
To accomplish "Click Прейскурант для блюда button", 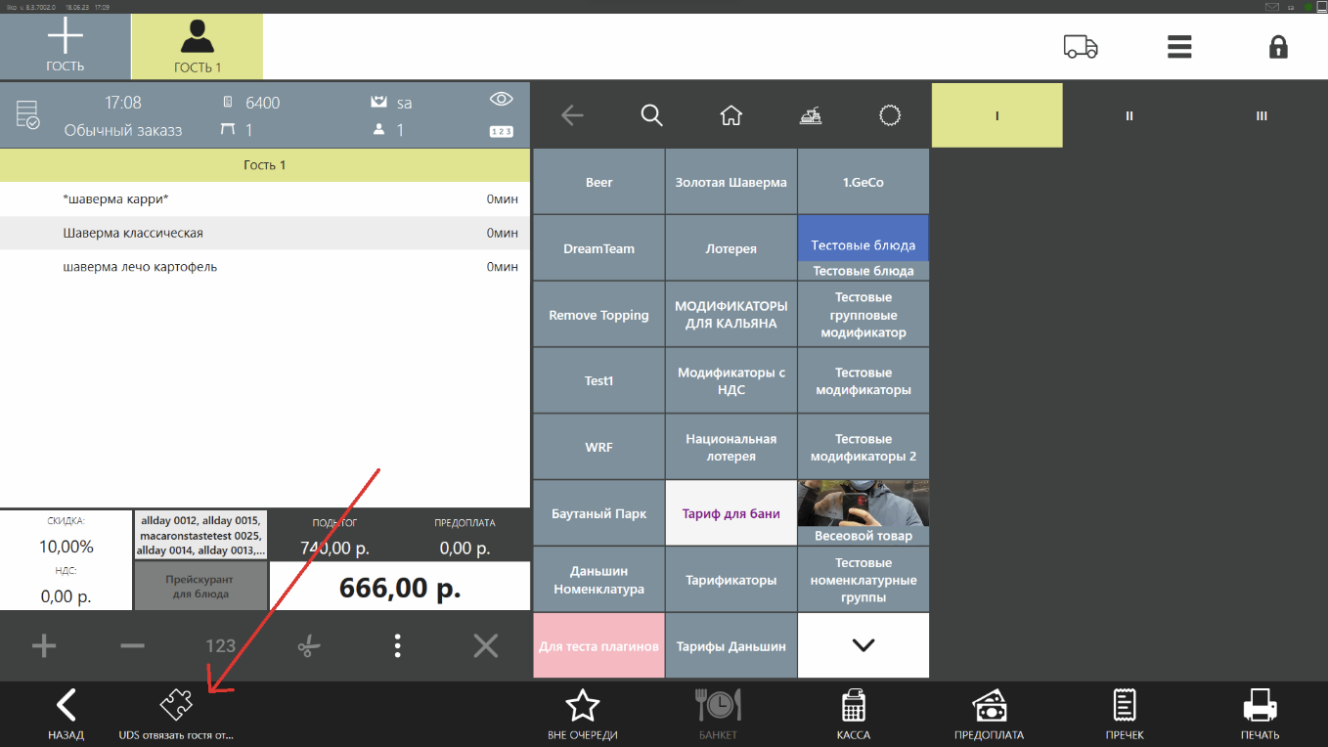I will pos(200,587).
